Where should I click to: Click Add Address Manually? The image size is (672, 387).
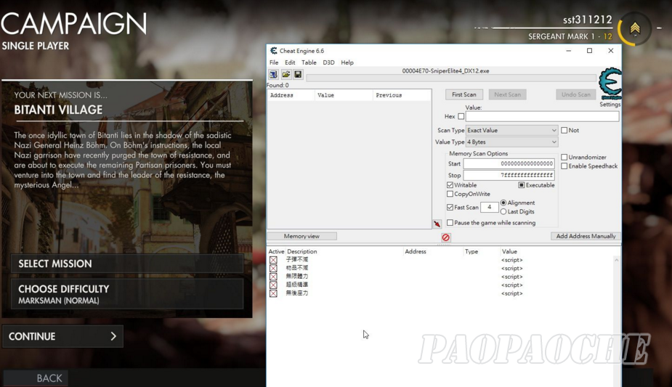pos(586,236)
